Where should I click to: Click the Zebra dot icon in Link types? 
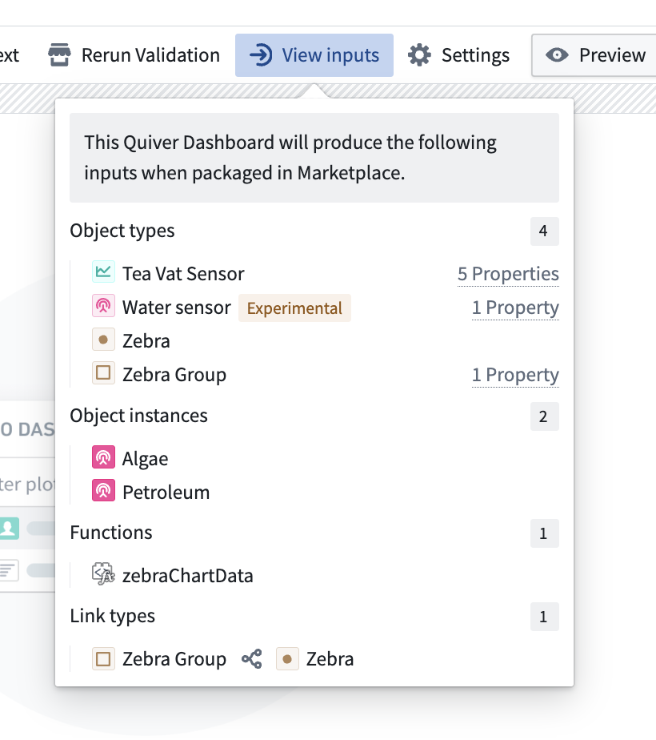pyautogui.click(x=287, y=658)
